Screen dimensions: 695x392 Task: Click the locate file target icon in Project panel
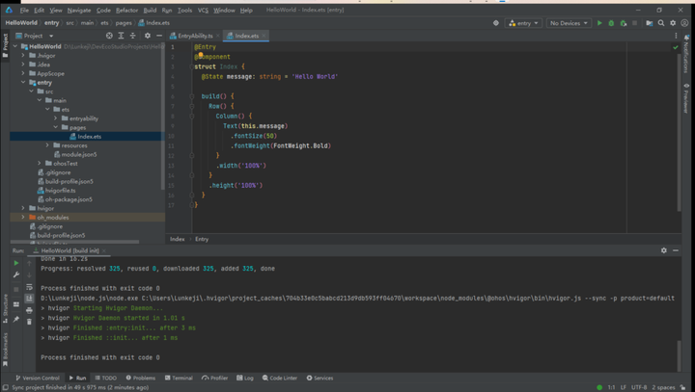click(109, 36)
